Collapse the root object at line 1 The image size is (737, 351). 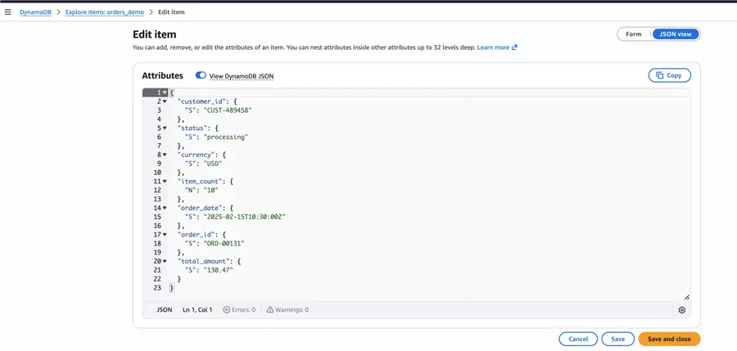tap(165, 92)
